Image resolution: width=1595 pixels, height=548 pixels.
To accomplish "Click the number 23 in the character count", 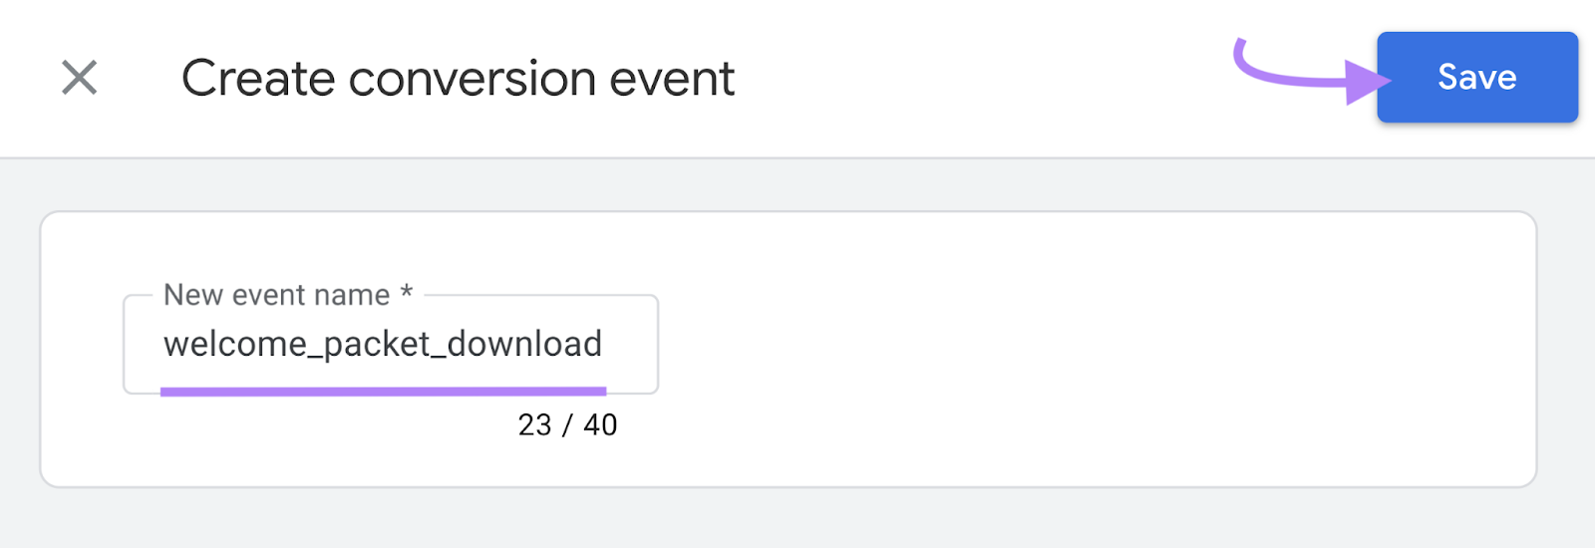I will click(x=535, y=425).
